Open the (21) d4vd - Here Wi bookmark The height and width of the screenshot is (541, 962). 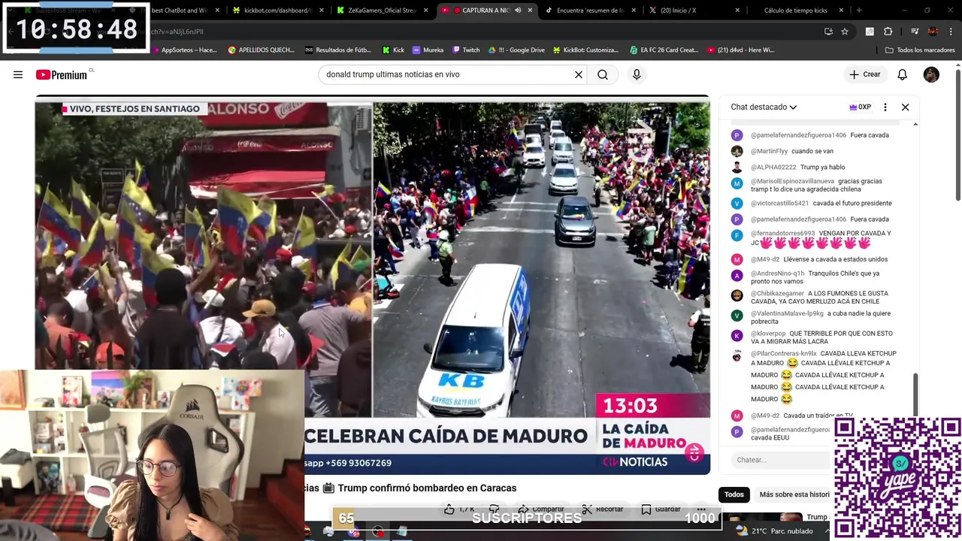(741, 50)
